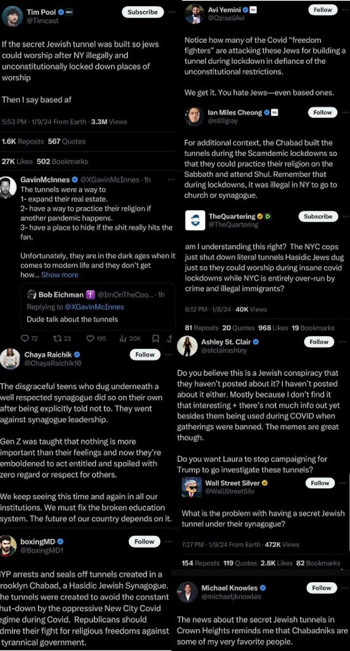
Task: Follow Ian Miles Cheong
Action: pyautogui.click(x=322, y=112)
